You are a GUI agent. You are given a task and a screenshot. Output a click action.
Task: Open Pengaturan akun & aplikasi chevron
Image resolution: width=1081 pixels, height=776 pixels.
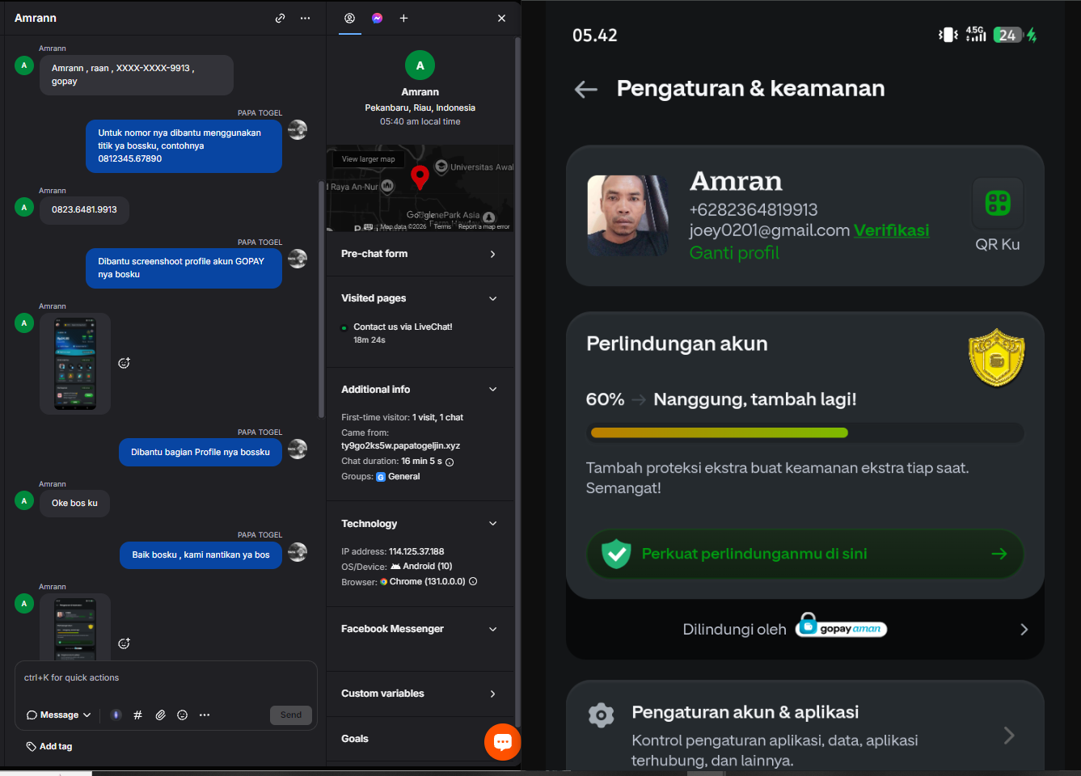coord(1008,736)
